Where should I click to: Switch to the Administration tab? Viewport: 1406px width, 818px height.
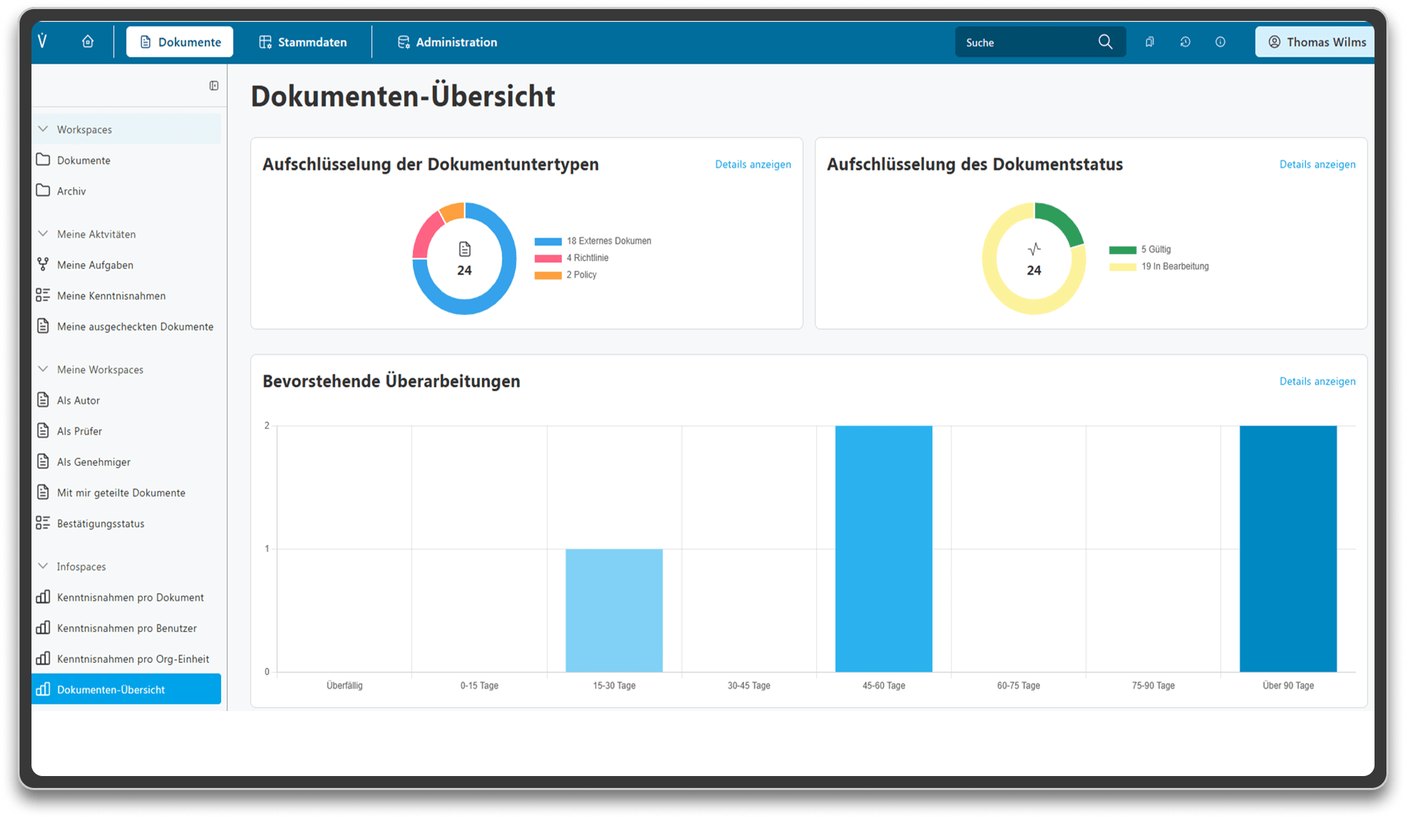click(448, 42)
